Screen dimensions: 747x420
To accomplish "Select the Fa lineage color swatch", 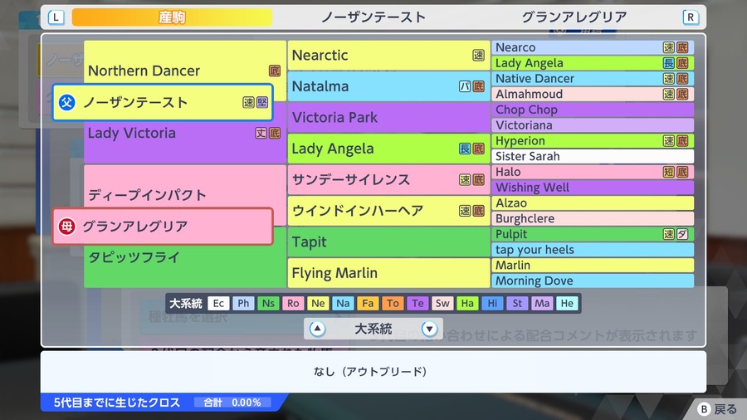I will tap(368, 303).
